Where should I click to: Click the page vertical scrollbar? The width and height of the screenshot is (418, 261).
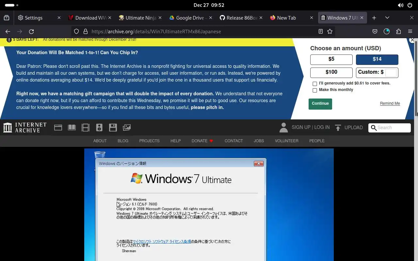[416, 78]
